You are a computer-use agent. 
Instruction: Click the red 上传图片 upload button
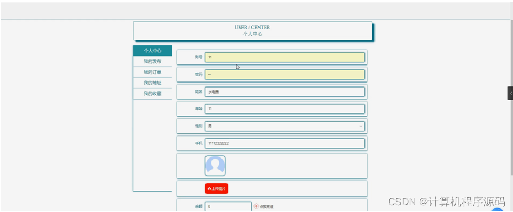216,188
